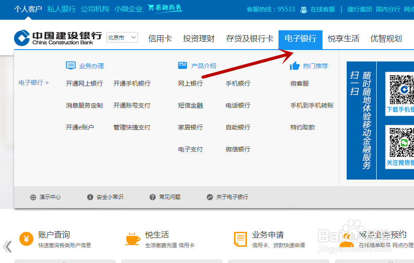Click the 账户查询 heading
414x263 pixels.
(x=54, y=234)
